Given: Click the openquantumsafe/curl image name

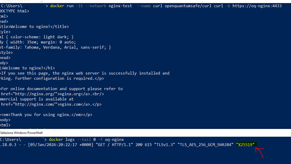Looking at the screenshot, I should [188, 6].
